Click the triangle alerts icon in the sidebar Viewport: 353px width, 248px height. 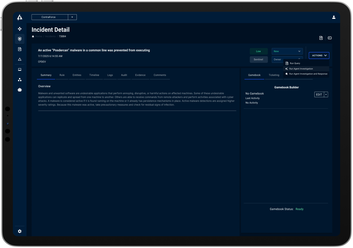coord(20,59)
